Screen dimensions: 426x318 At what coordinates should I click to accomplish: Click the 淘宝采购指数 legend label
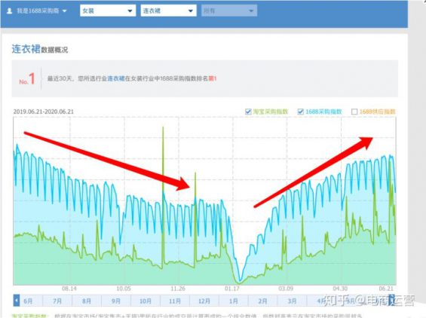271,112
